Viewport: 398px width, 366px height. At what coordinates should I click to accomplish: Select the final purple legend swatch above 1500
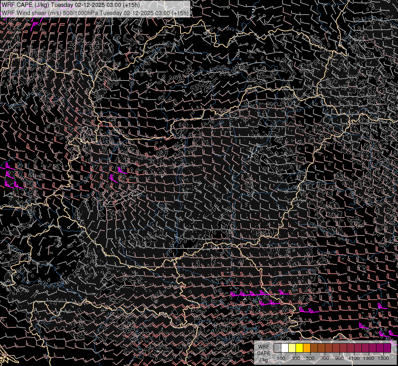click(387, 348)
